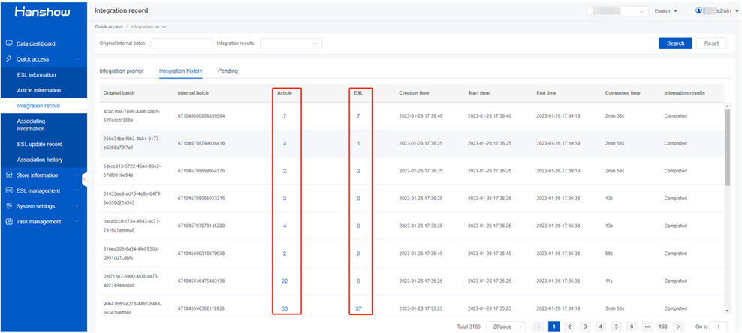Screen dimensions: 742x333
Task: Open the 20/page size dropdown
Action: (x=507, y=326)
